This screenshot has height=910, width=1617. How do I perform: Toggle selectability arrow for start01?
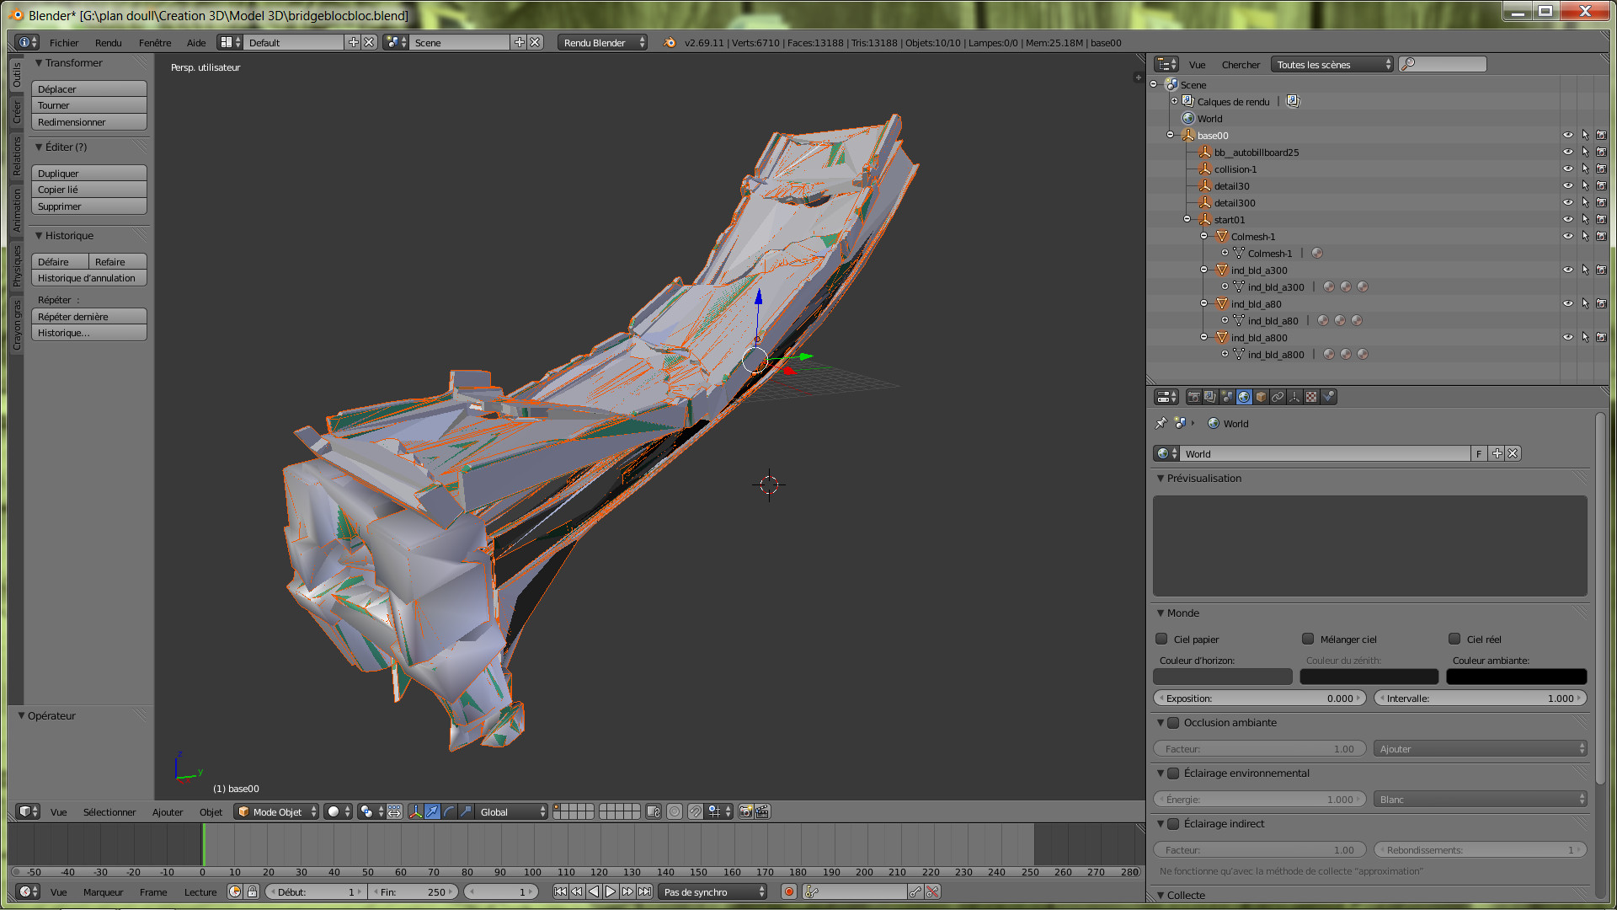point(1585,219)
